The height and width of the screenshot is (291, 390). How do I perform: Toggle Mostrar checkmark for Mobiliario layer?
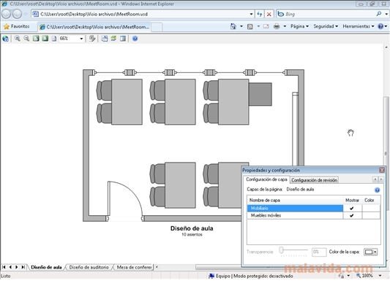tap(352, 208)
